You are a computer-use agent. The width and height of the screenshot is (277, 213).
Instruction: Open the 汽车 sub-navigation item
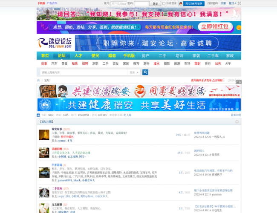pos(54,63)
